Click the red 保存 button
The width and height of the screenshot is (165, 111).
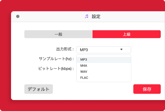147,89
